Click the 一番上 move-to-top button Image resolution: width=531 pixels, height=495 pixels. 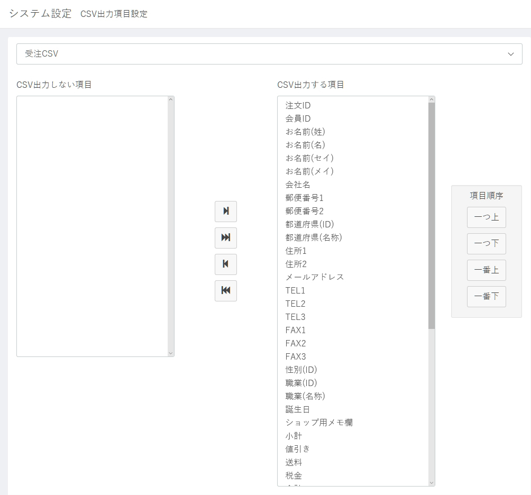tap(486, 270)
